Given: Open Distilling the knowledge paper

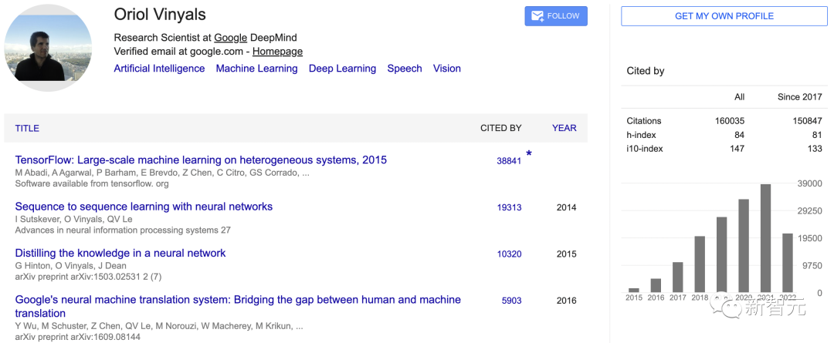Looking at the screenshot, I should tap(120, 253).
